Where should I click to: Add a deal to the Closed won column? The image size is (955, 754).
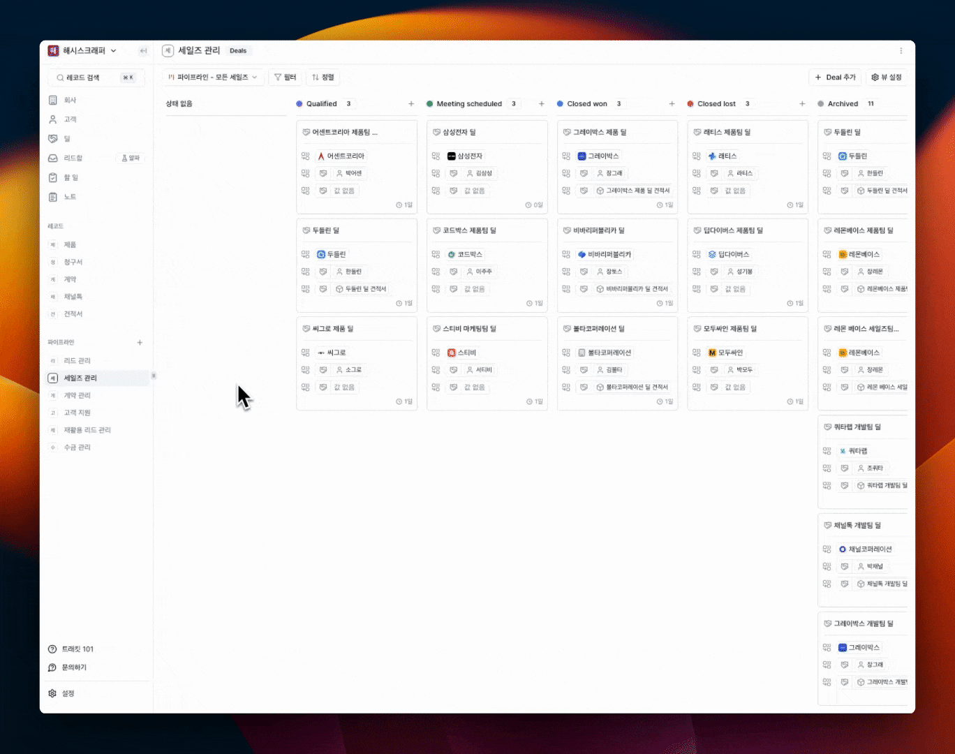(672, 104)
